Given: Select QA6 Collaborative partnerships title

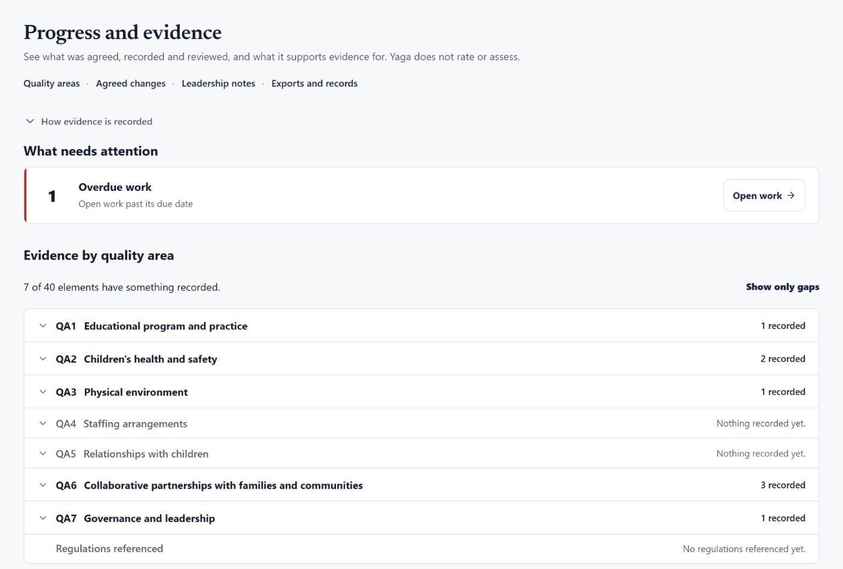Looking at the screenshot, I should 223,485.
